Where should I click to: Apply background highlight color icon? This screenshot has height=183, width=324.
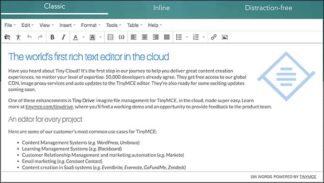(x=92, y=37)
